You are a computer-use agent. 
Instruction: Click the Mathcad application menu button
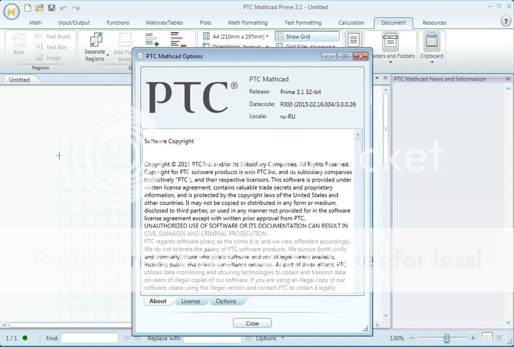[x=11, y=11]
